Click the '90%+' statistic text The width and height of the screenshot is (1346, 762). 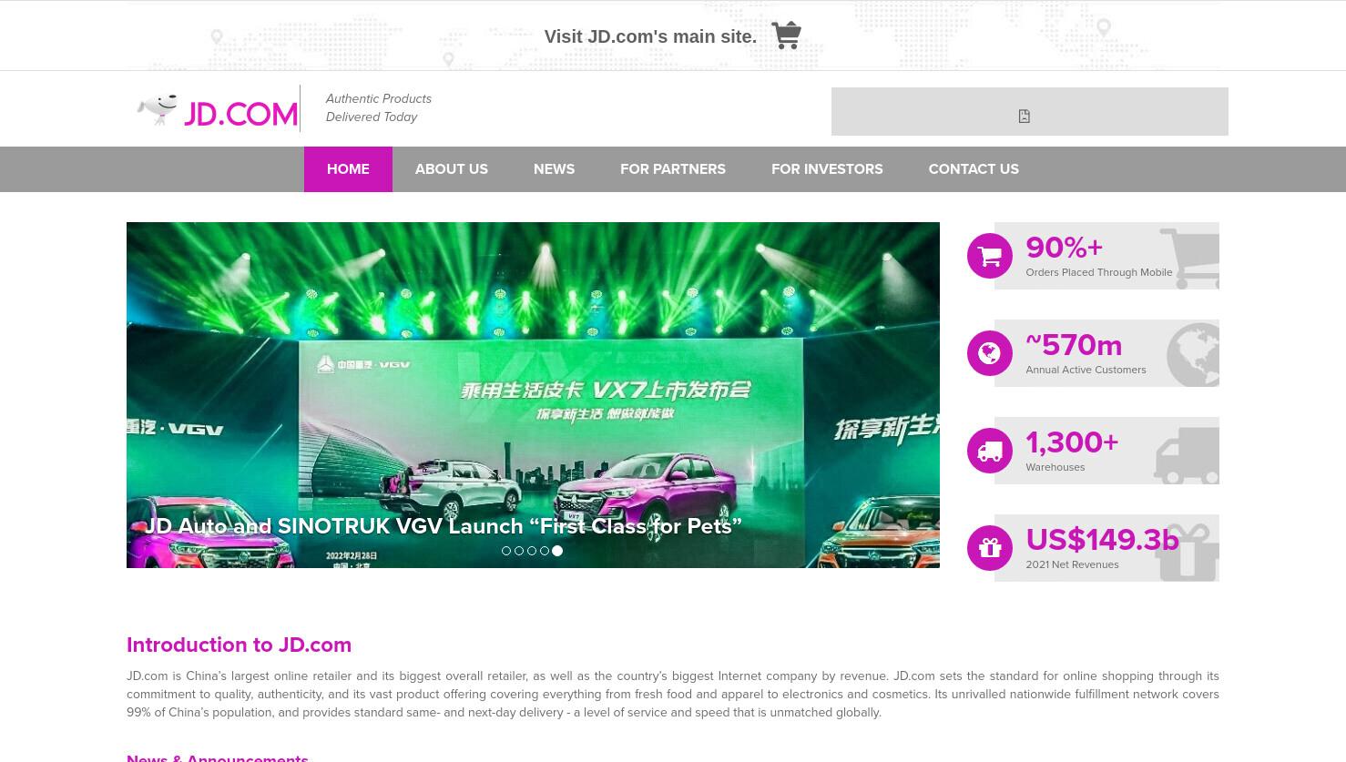1064,248
